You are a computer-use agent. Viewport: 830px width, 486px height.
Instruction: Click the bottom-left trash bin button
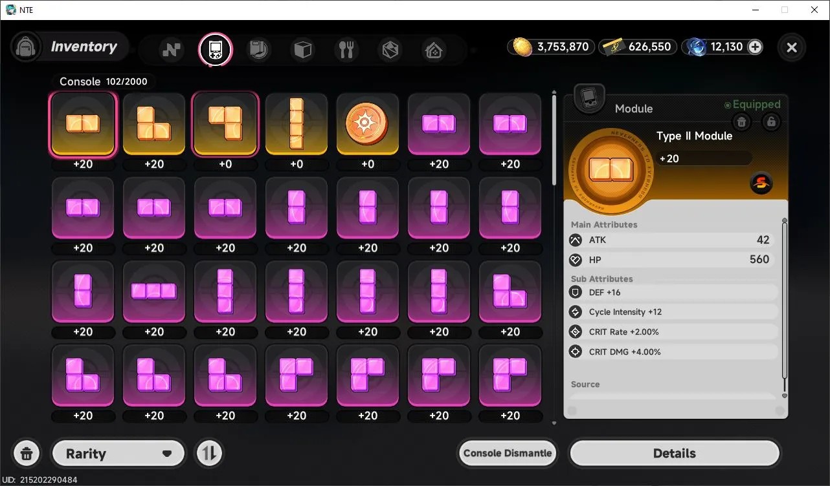coord(27,453)
